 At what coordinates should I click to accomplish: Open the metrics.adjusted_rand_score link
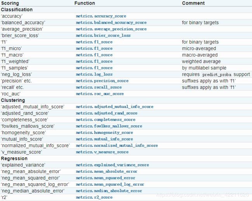[107, 113]
